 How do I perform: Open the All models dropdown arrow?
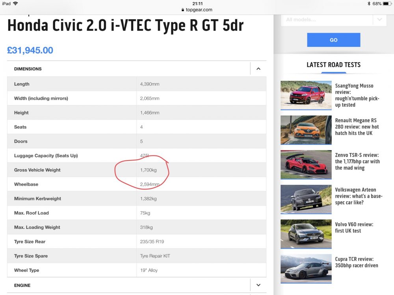(379, 20)
